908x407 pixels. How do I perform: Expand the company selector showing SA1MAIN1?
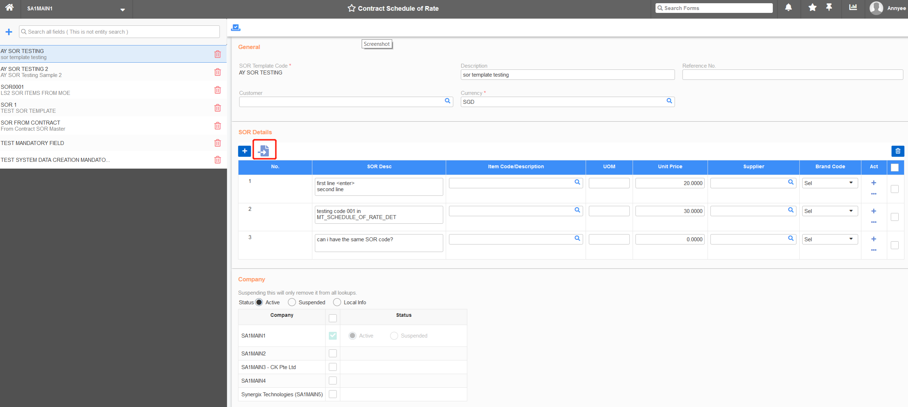(x=122, y=9)
